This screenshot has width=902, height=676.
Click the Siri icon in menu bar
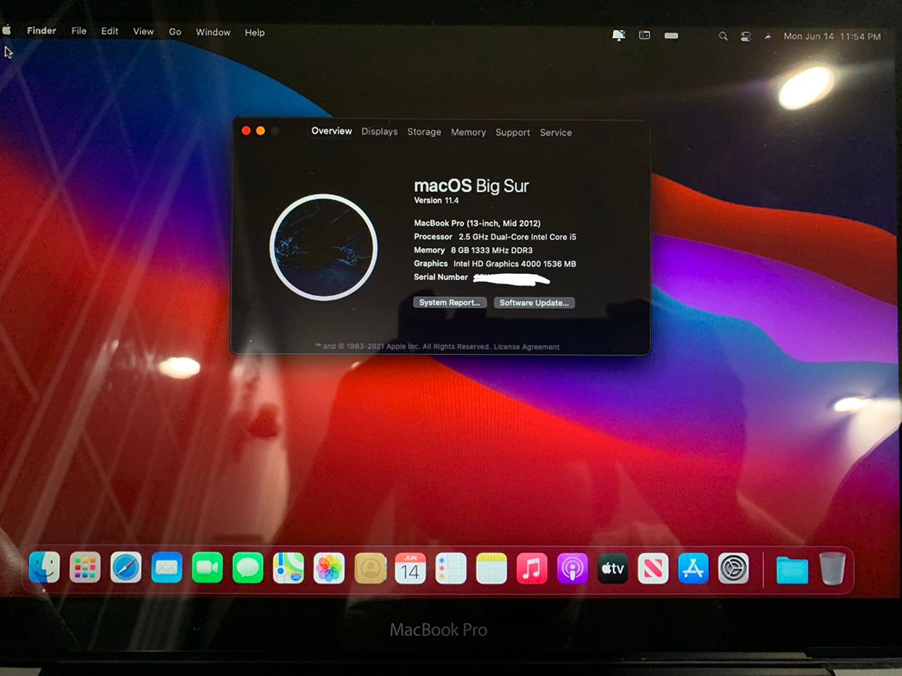[768, 36]
